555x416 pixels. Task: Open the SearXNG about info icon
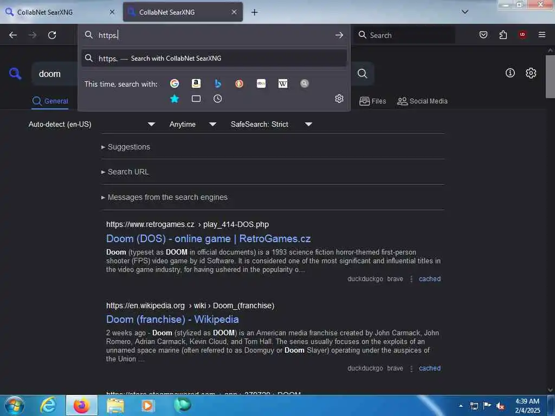(510, 73)
